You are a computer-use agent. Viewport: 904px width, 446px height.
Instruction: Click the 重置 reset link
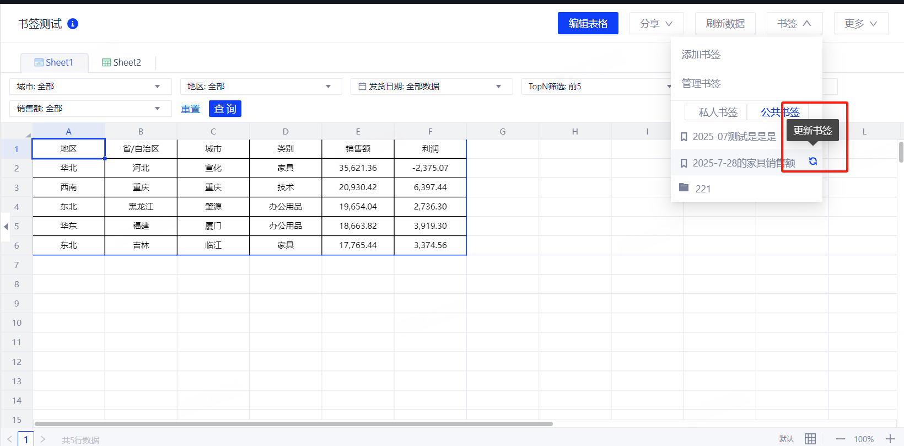(190, 109)
